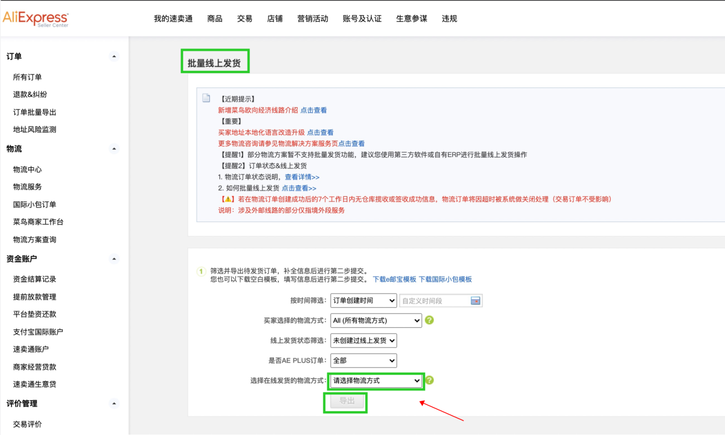Click the 查看详情>> link
725x435 pixels.
[x=302, y=177]
